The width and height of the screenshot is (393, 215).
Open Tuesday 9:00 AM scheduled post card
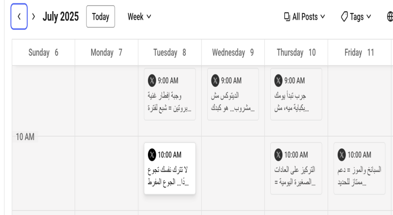click(x=170, y=94)
